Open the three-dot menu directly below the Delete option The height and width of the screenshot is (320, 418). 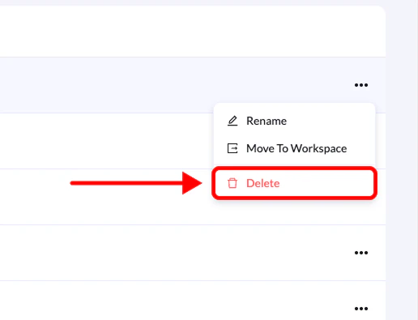[x=361, y=253]
